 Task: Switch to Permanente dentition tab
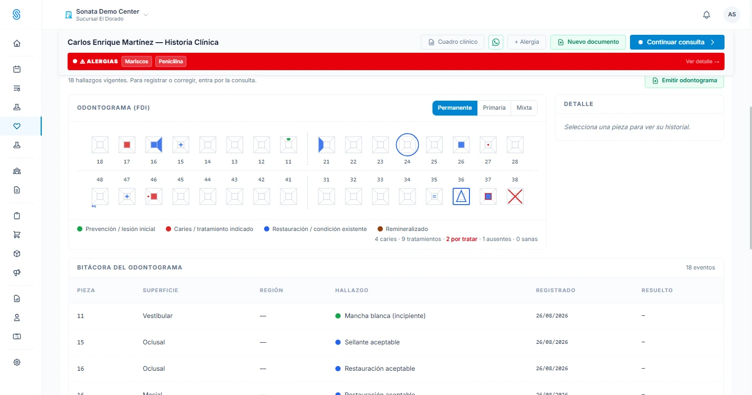tap(455, 108)
